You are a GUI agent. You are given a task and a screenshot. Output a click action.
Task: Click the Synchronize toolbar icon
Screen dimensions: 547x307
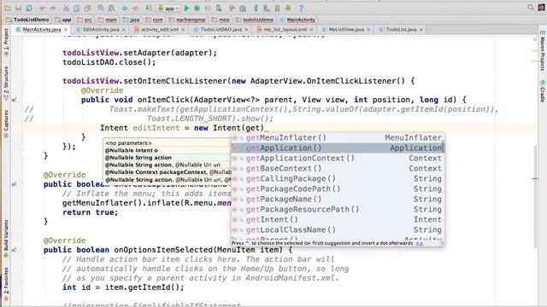click(29, 8)
